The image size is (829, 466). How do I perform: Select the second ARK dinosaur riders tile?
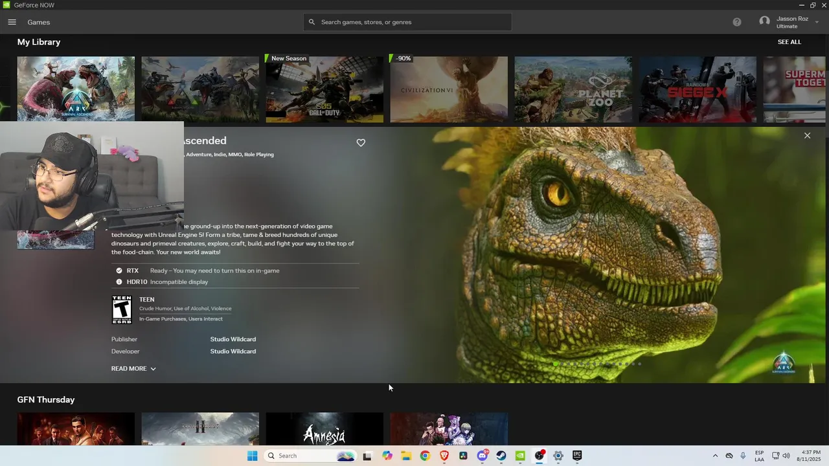pyautogui.click(x=200, y=89)
